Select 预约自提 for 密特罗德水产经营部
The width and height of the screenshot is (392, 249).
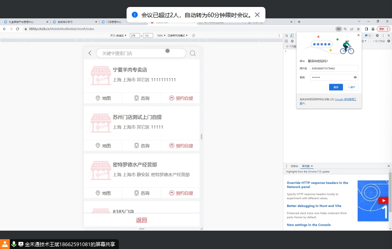tap(181, 193)
